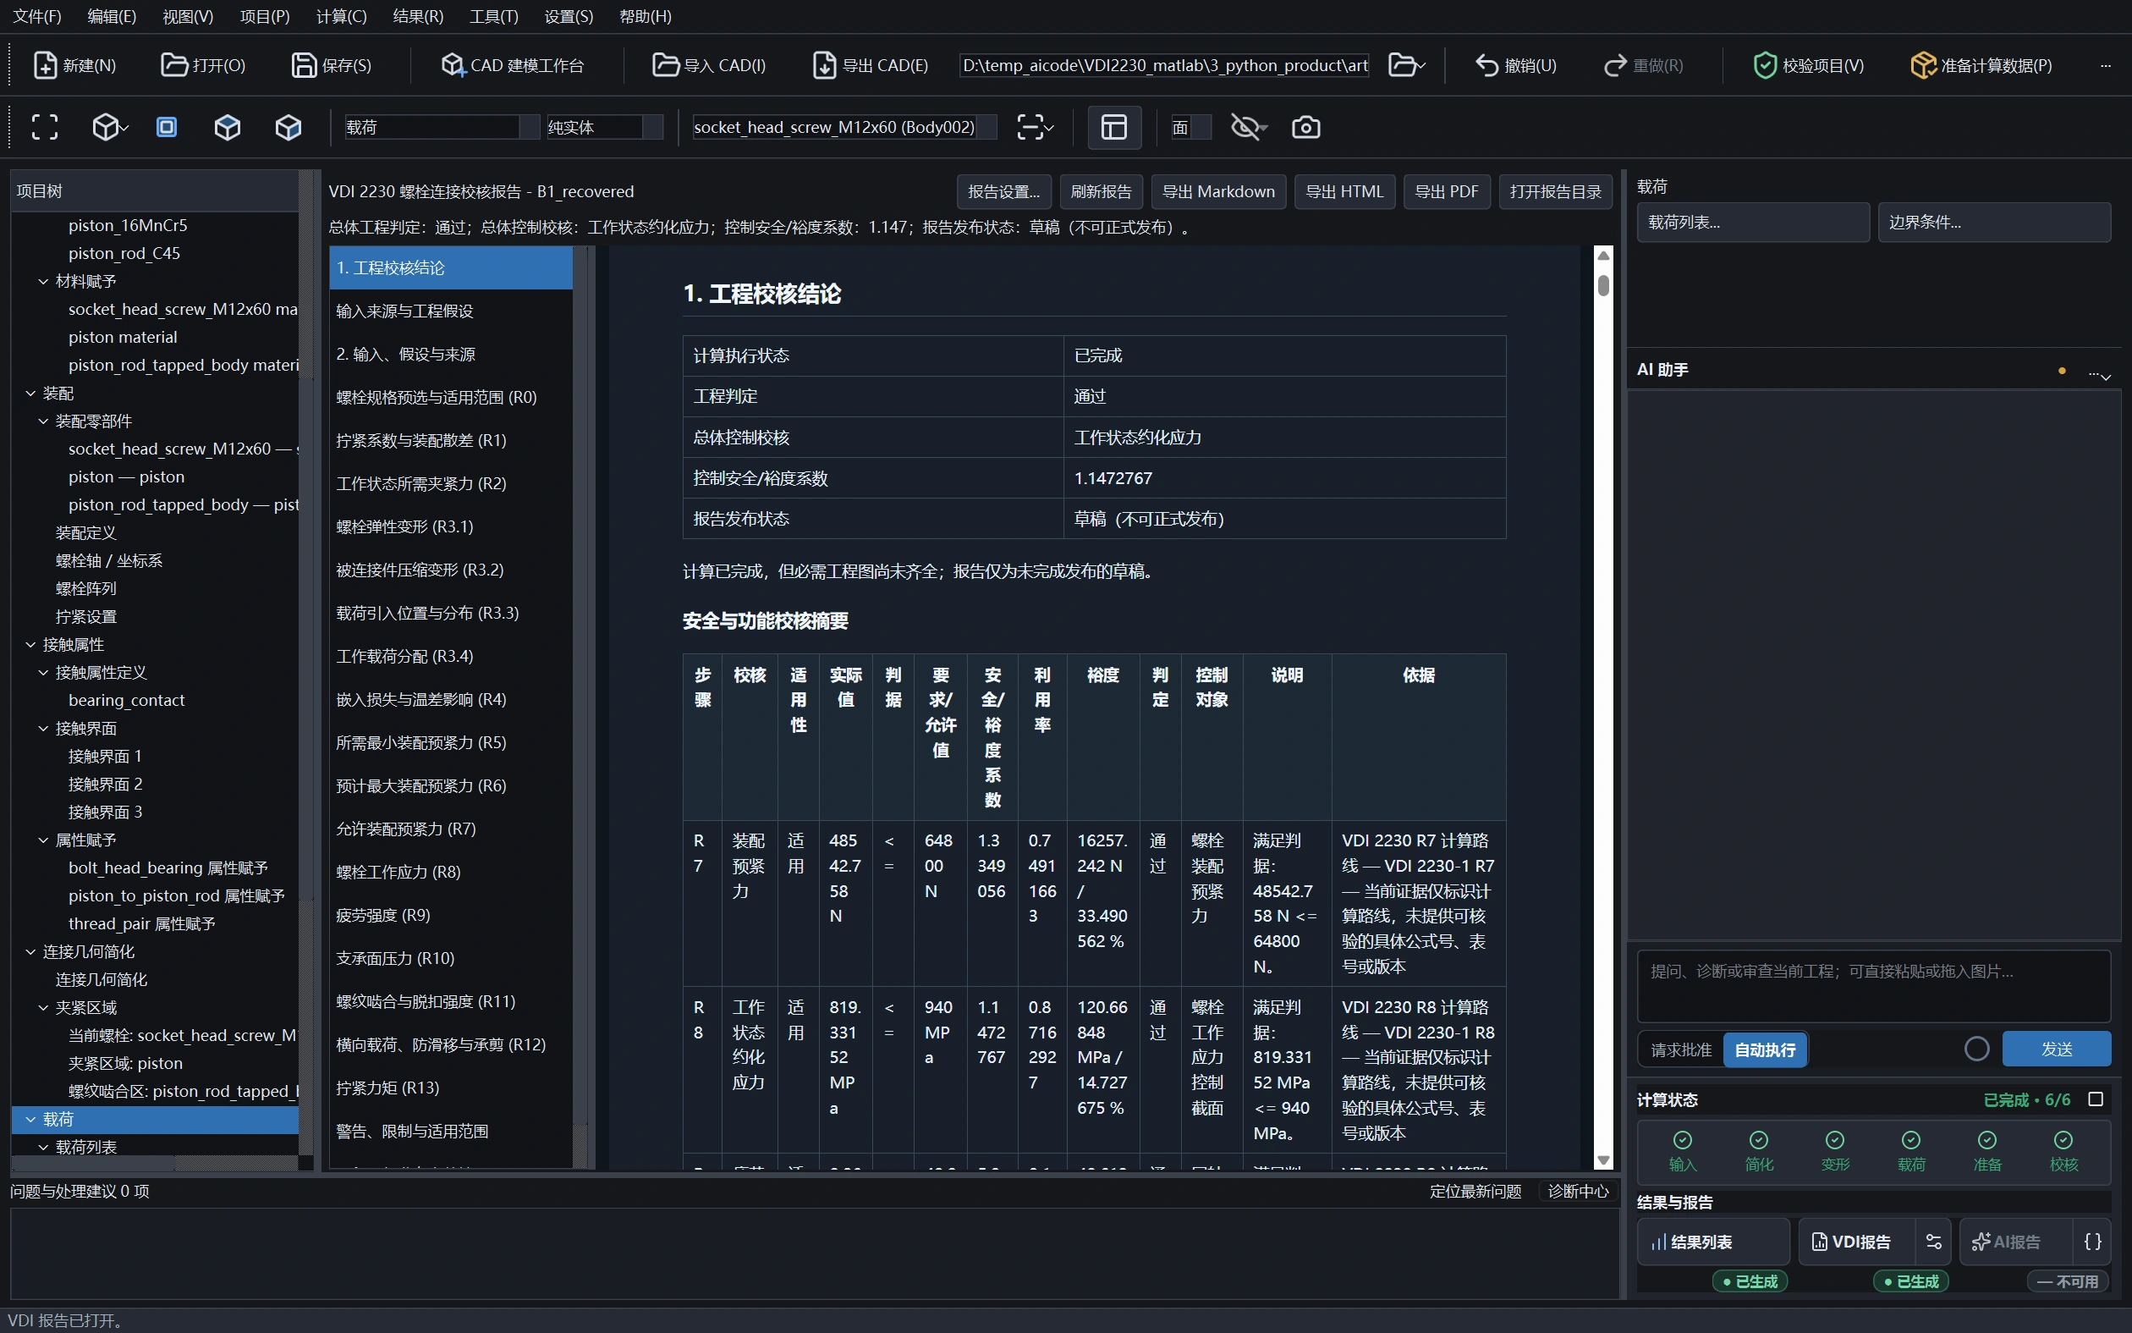
Task: Open VDI report settings sliders icon
Action: (1934, 1242)
